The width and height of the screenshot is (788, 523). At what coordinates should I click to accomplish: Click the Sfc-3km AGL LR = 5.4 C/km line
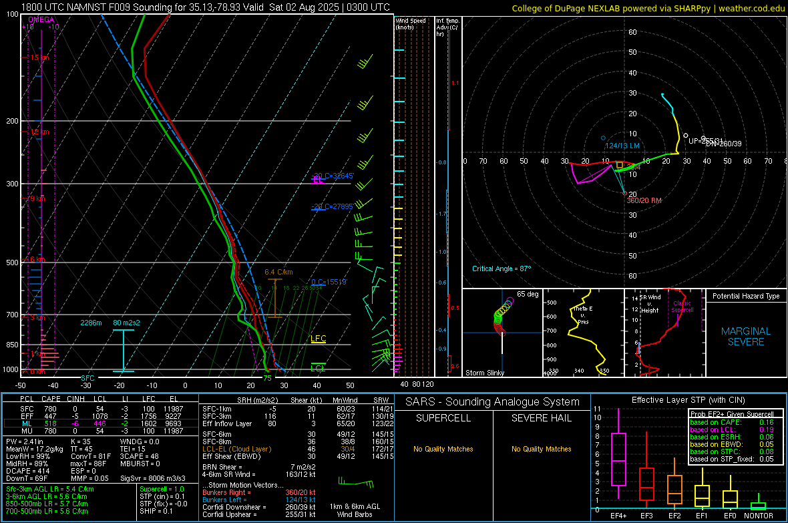click(x=50, y=489)
